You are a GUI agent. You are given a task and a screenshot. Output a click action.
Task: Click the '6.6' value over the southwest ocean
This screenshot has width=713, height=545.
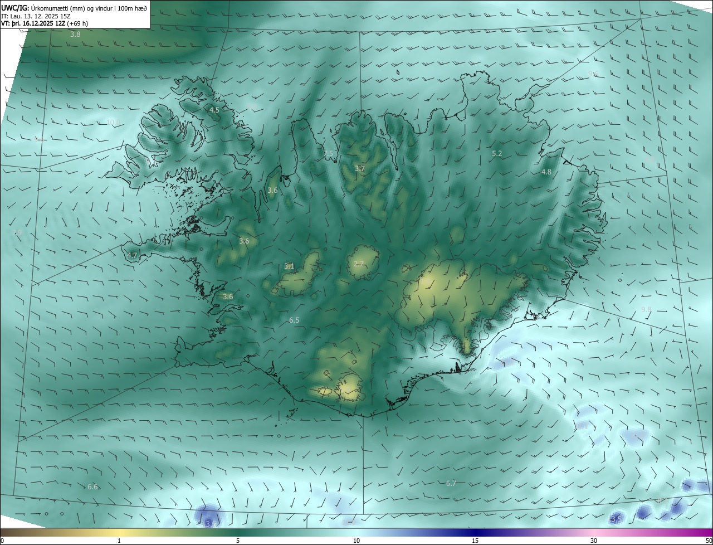[x=92, y=487]
